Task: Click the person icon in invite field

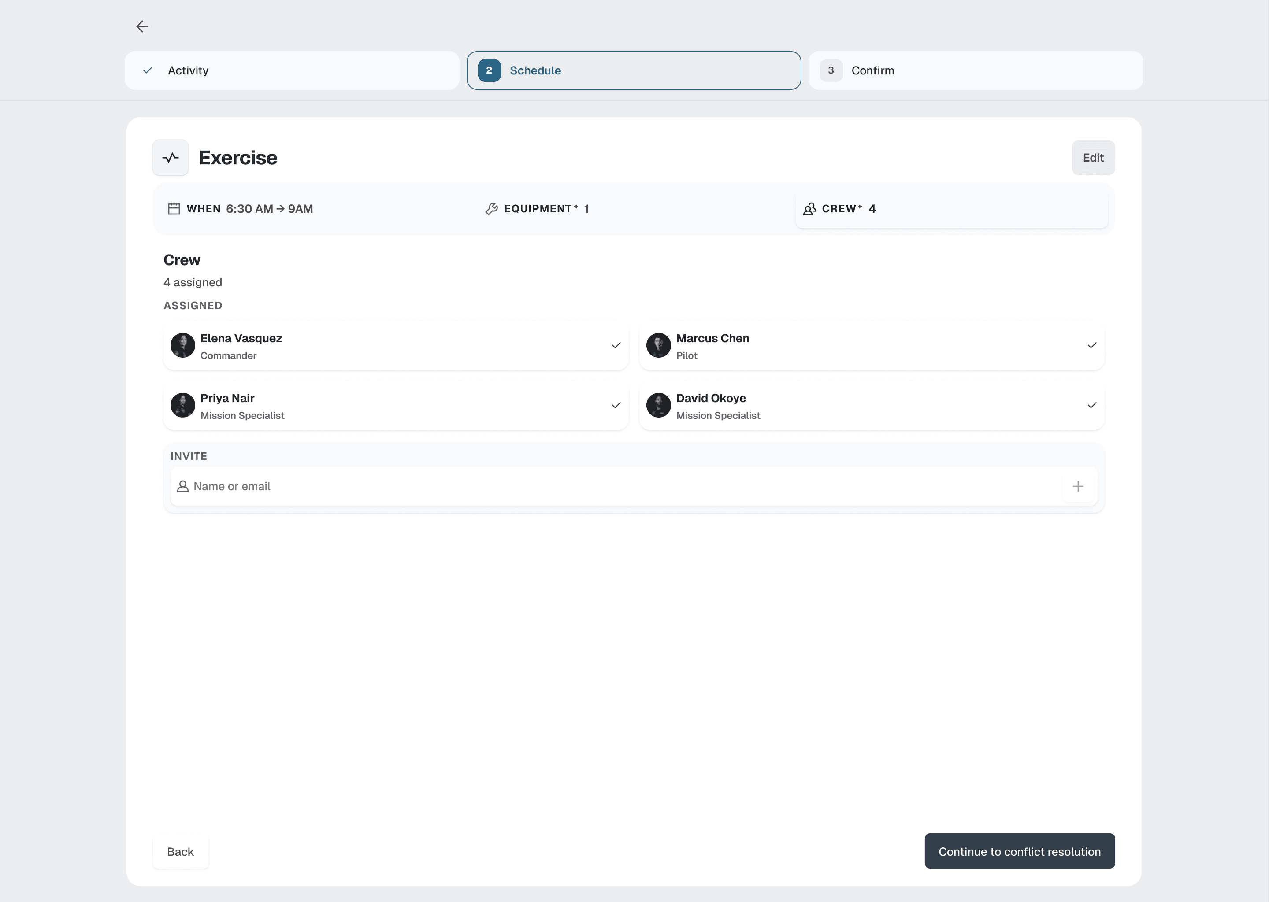Action: (x=183, y=487)
